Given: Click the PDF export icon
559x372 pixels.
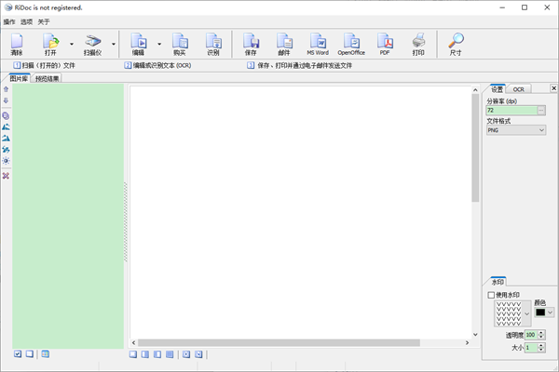Looking at the screenshot, I should tap(384, 43).
